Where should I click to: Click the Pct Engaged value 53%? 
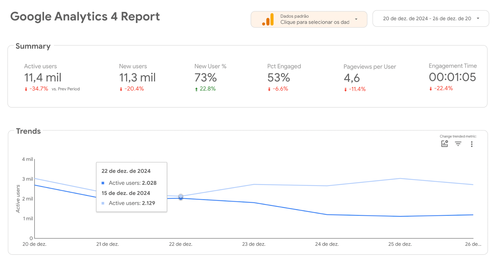tap(278, 78)
